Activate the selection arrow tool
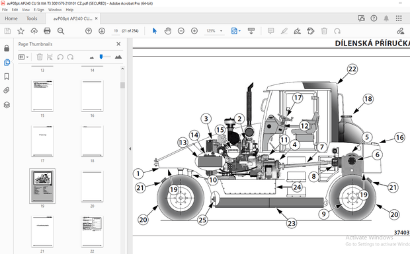Image resolution: width=410 pixels, height=254 pixels. pos(155,31)
